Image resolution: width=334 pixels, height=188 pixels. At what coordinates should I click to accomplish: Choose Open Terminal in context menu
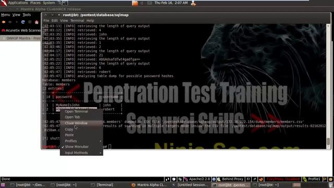(81, 111)
